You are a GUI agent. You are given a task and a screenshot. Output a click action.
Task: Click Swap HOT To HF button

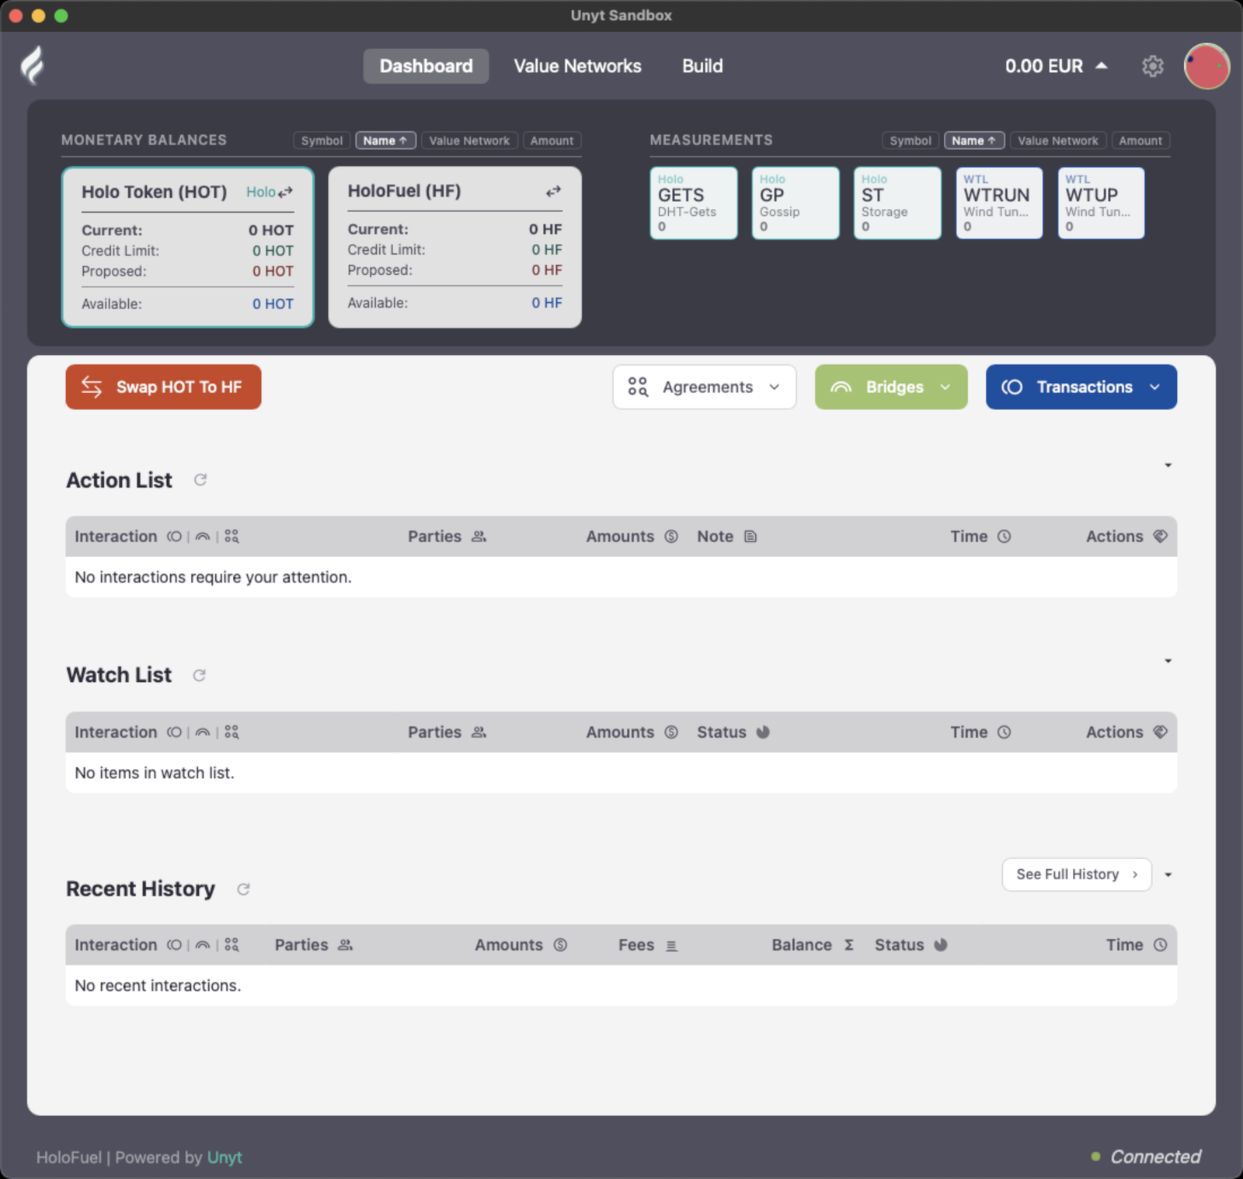tap(163, 387)
